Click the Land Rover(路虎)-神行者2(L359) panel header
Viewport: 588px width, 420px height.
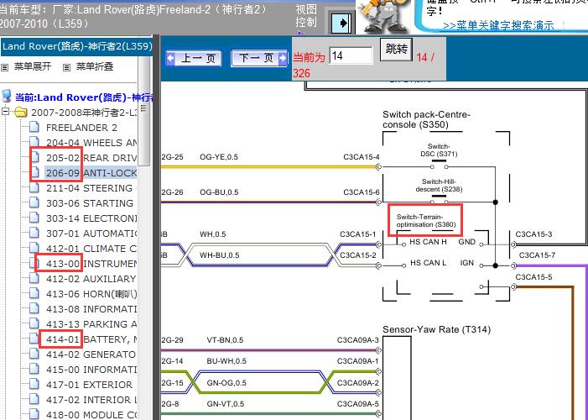pos(76,46)
